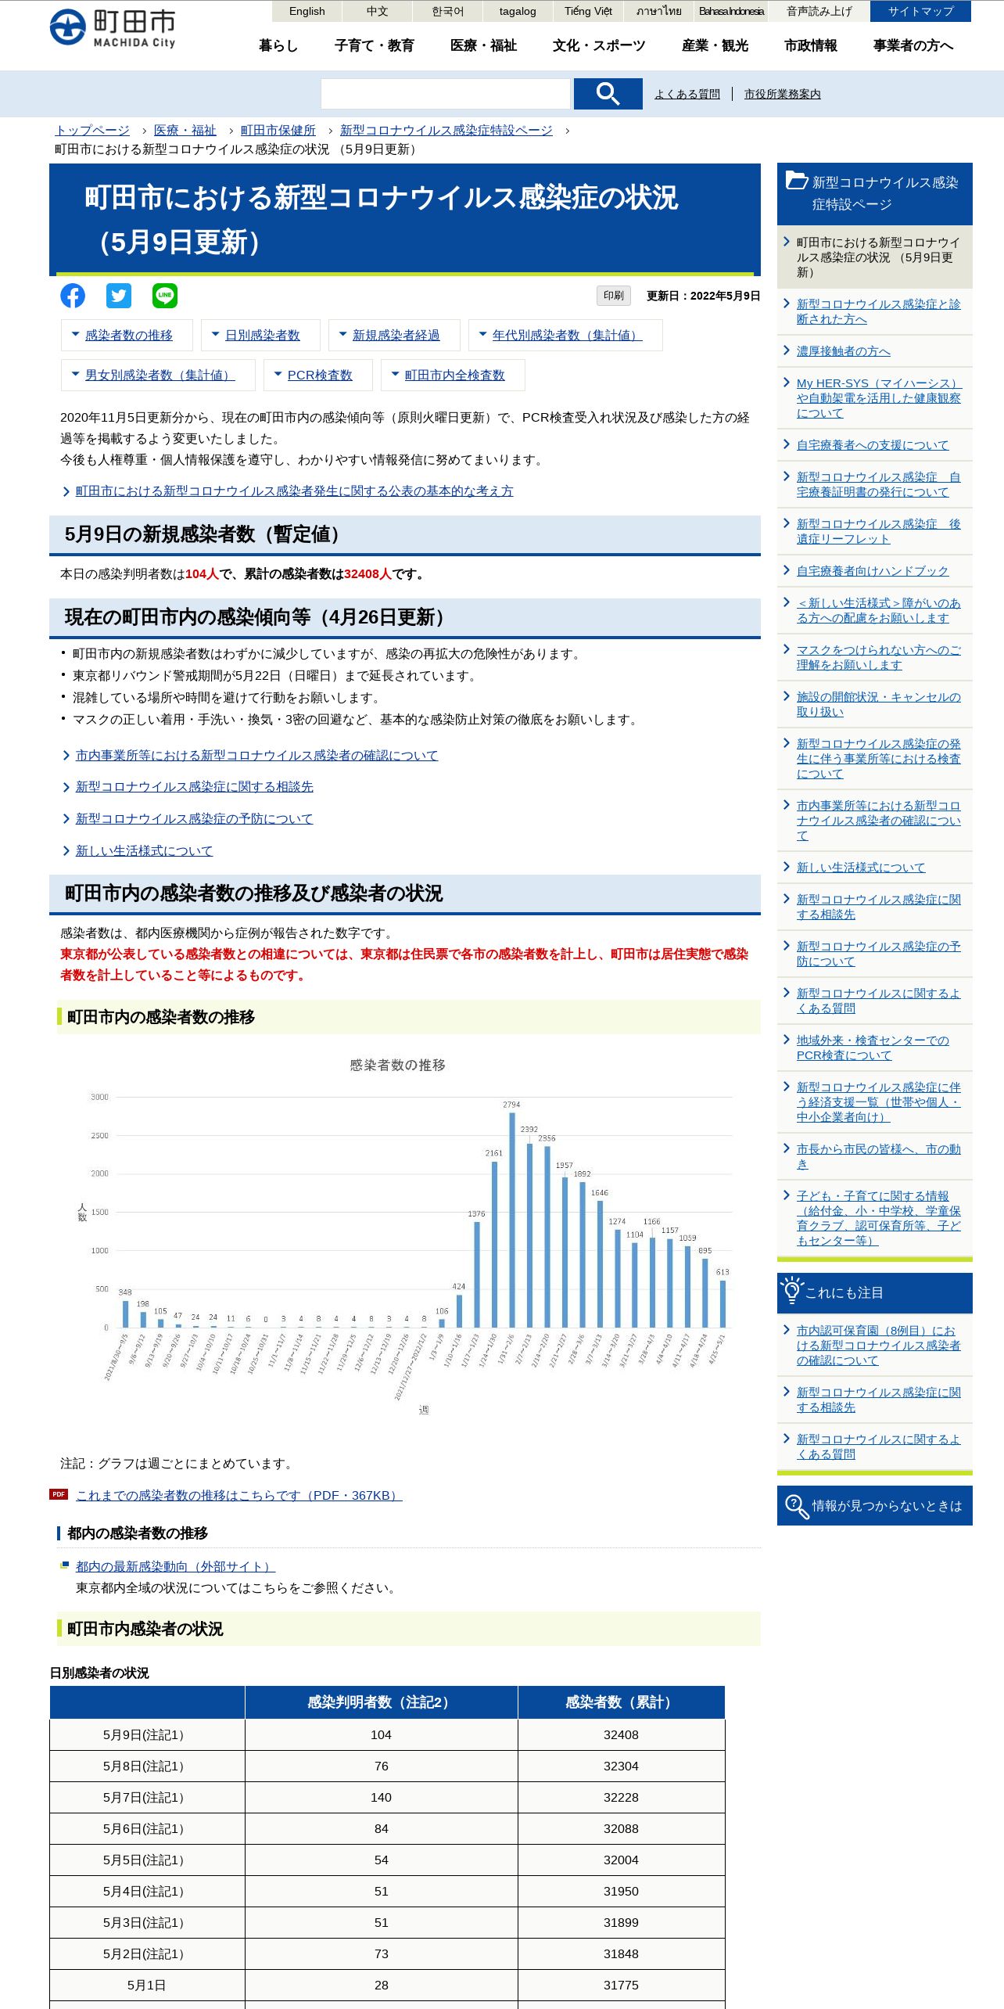Jump to 感染者数の推移 section
Viewport: 1004px width, 2009px height.
point(128,335)
